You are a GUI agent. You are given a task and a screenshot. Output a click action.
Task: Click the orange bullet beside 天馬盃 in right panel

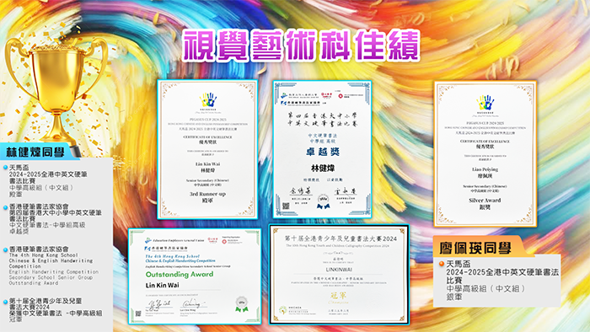(x=442, y=264)
